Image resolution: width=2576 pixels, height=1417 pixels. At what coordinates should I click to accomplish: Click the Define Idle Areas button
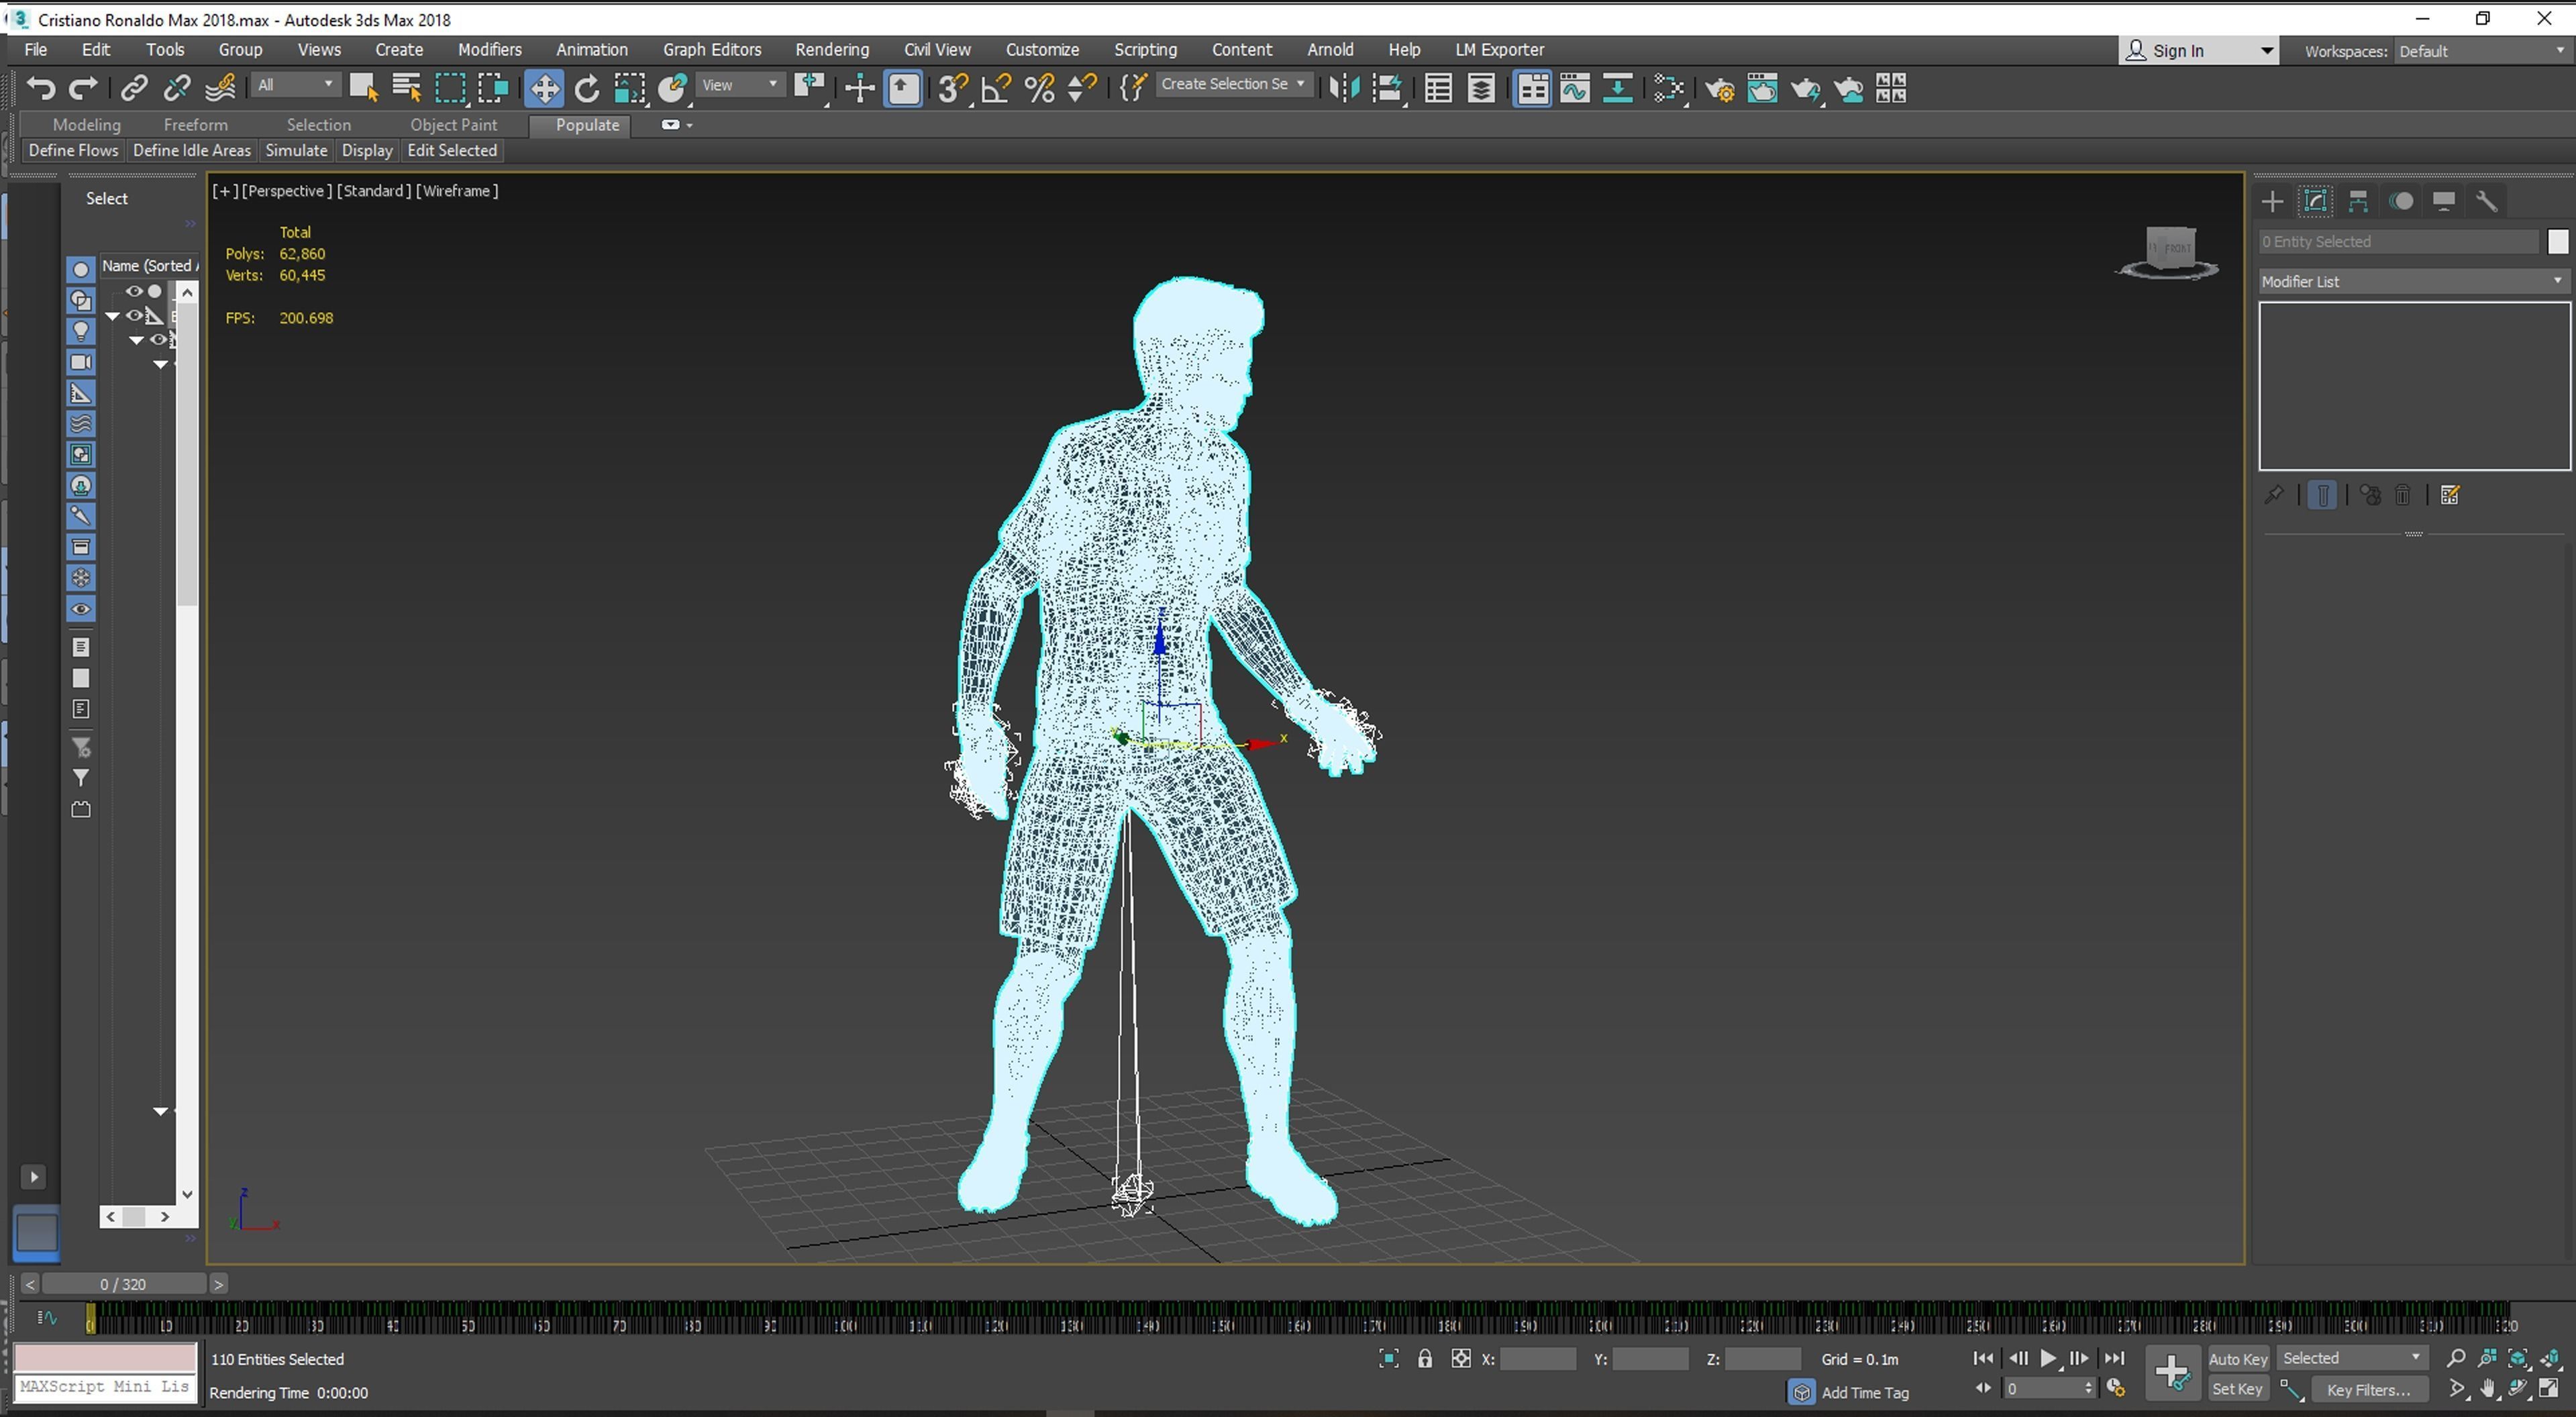pos(191,150)
